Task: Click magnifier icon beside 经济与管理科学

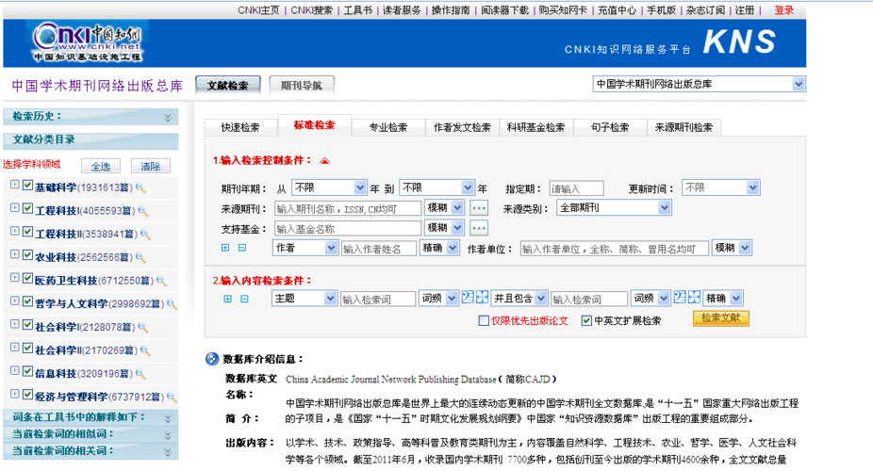Action: coord(172,397)
